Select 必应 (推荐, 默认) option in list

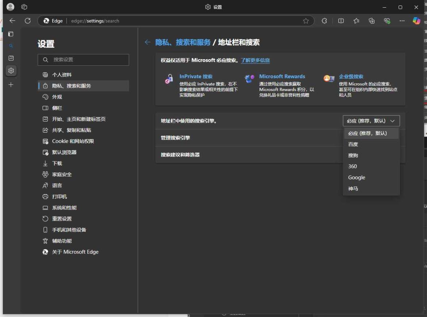click(371, 133)
